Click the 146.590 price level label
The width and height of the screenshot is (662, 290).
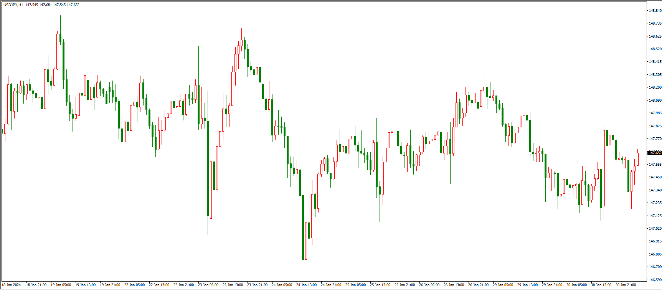tap(655, 280)
